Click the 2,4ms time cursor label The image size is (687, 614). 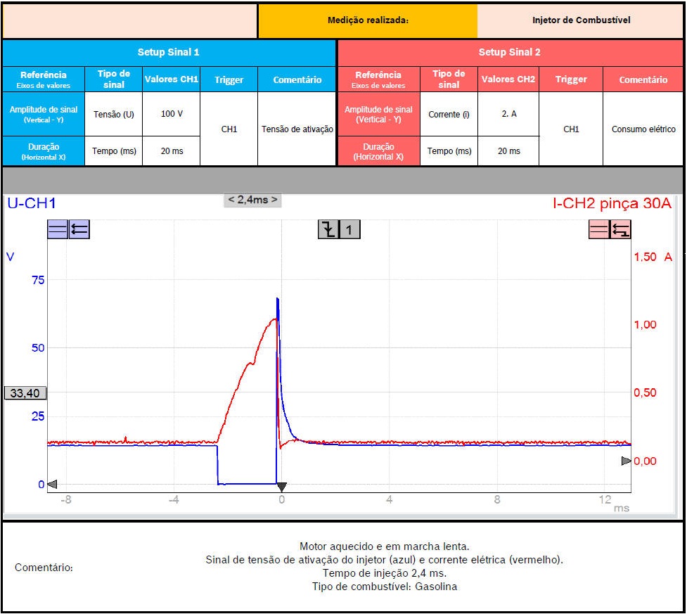[x=252, y=200]
